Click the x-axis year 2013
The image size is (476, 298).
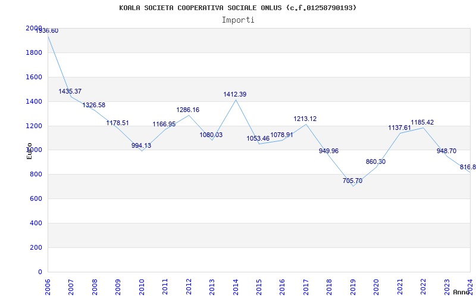click(x=212, y=287)
